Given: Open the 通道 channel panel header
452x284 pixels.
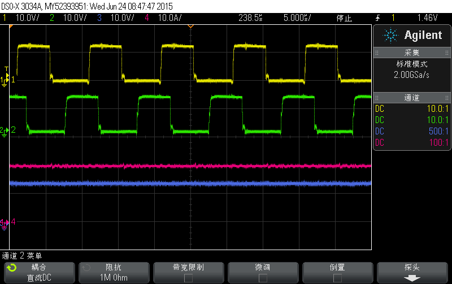Looking at the screenshot, I should click(412, 98).
